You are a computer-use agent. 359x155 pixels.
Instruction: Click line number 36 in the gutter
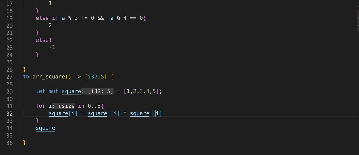(x=9, y=143)
